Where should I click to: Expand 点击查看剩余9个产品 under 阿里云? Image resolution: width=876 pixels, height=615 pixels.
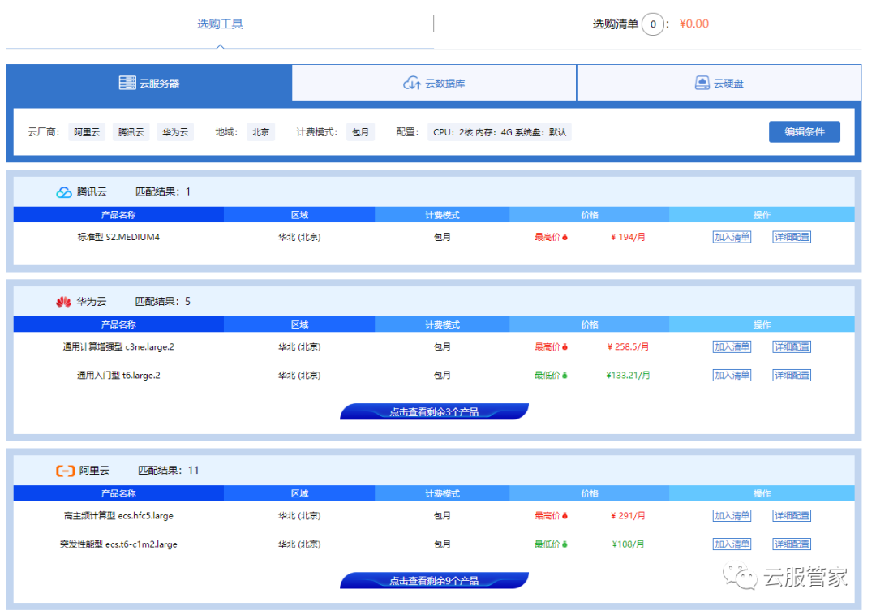[x=434, y=580]
